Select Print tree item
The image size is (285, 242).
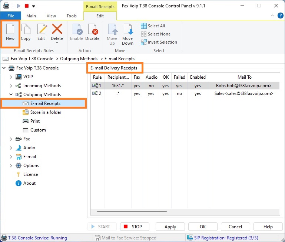[x=35, y=121]
